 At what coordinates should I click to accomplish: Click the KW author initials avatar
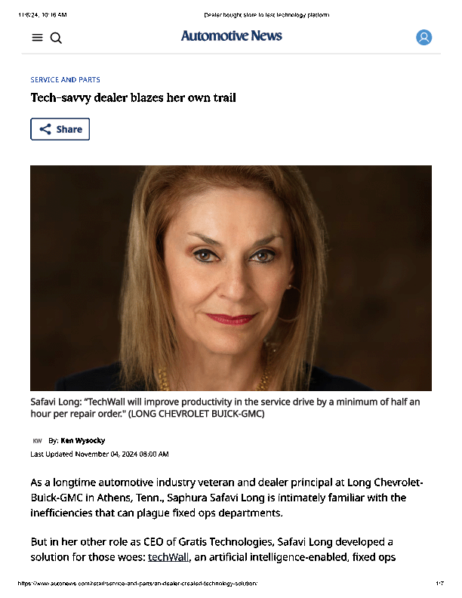coord(37,441)
